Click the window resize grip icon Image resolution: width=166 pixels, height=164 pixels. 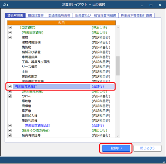click(x=164, y=161)
